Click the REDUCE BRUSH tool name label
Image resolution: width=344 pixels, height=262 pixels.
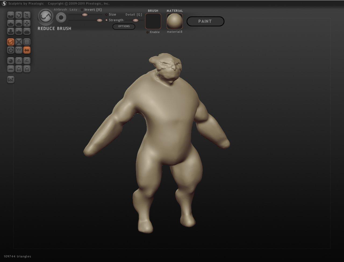(x=55, y=28)
